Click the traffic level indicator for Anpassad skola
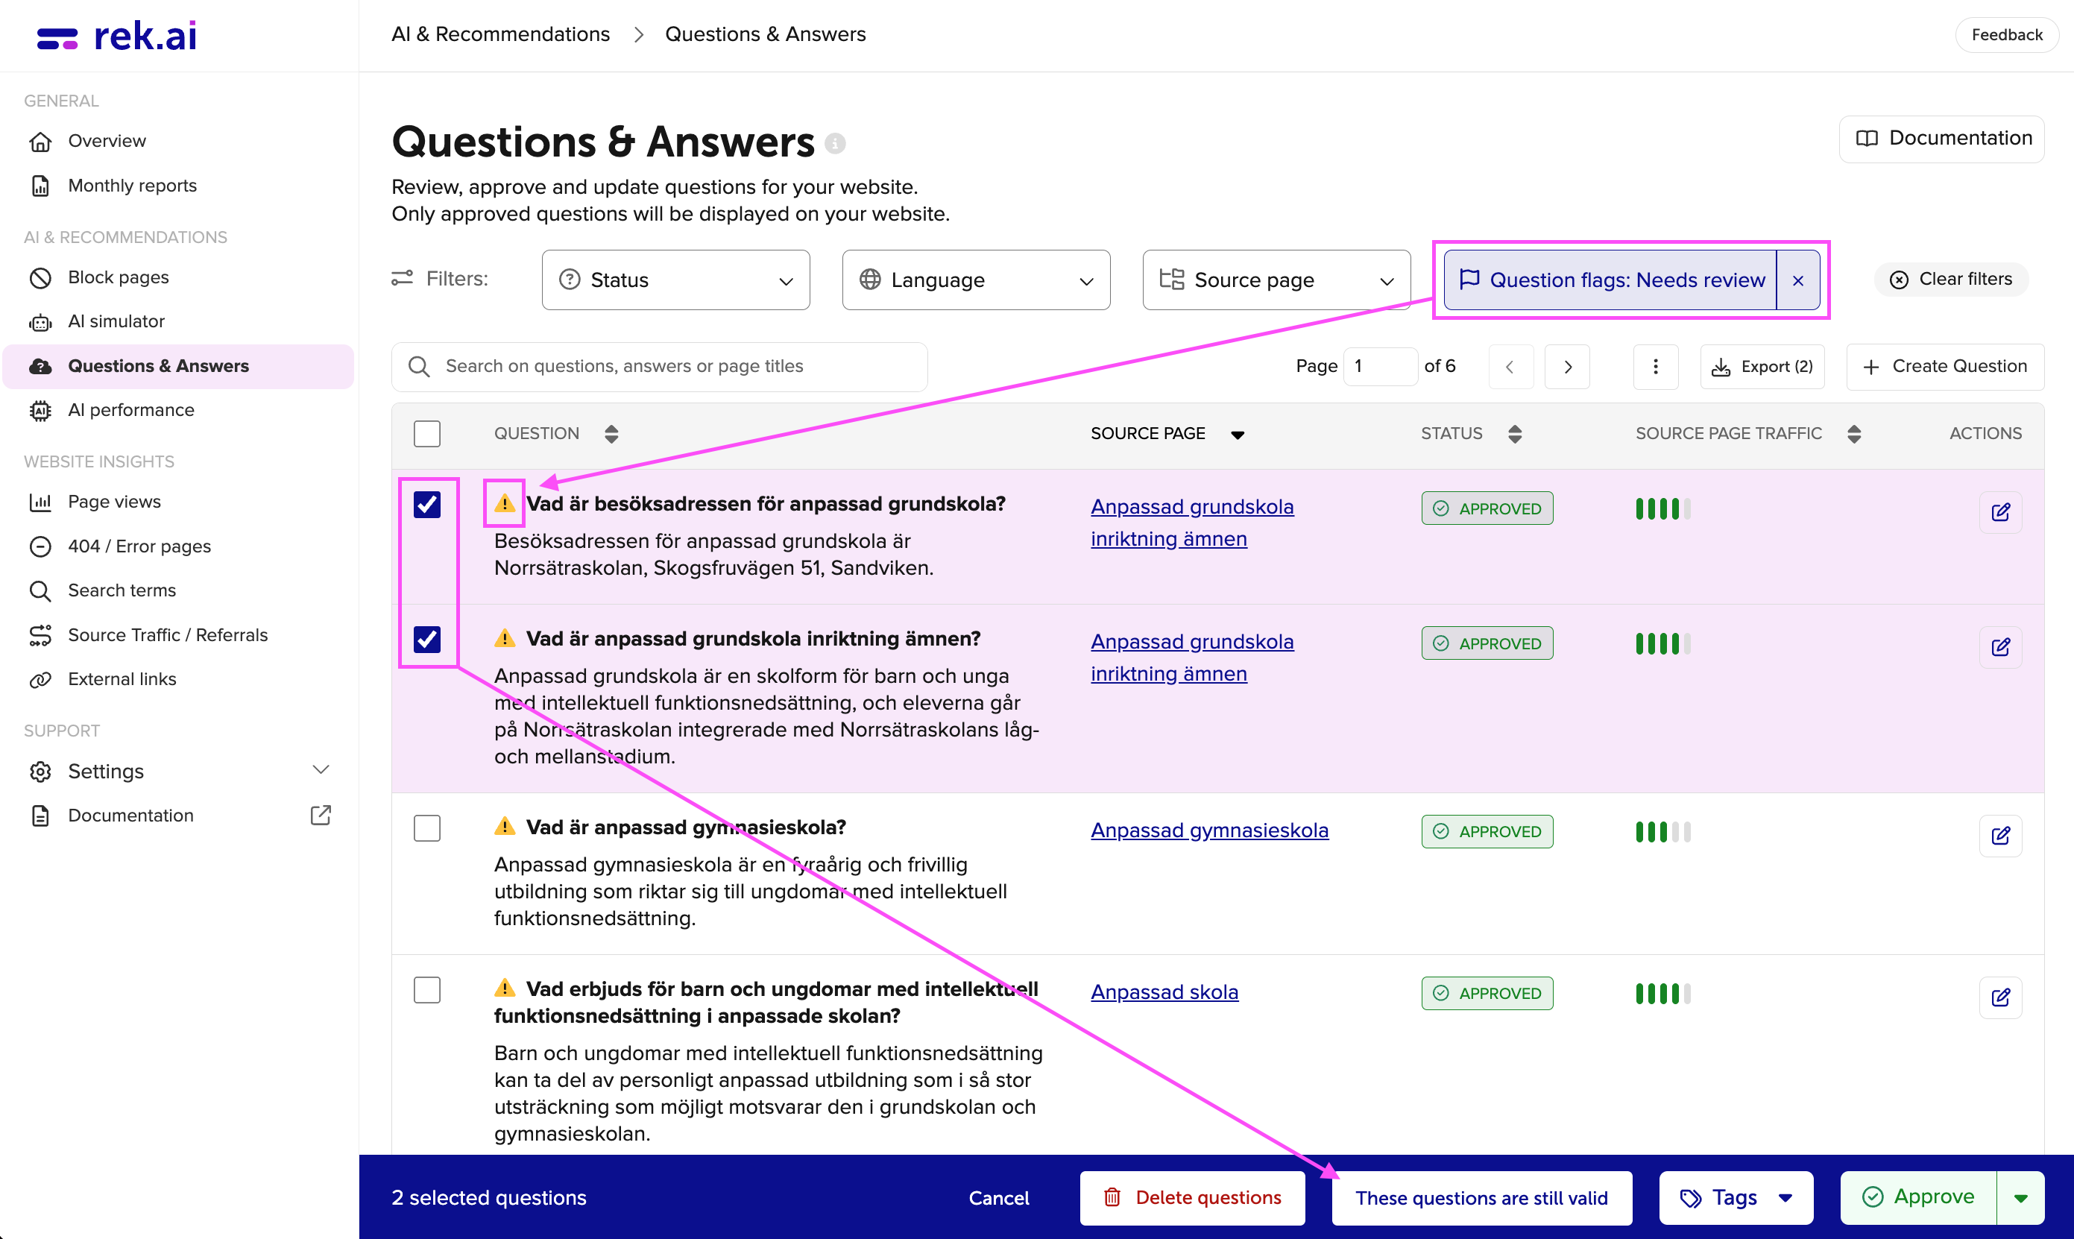The width and height of the screenshot is (2074, 1239). click(x=1662, y=993)
